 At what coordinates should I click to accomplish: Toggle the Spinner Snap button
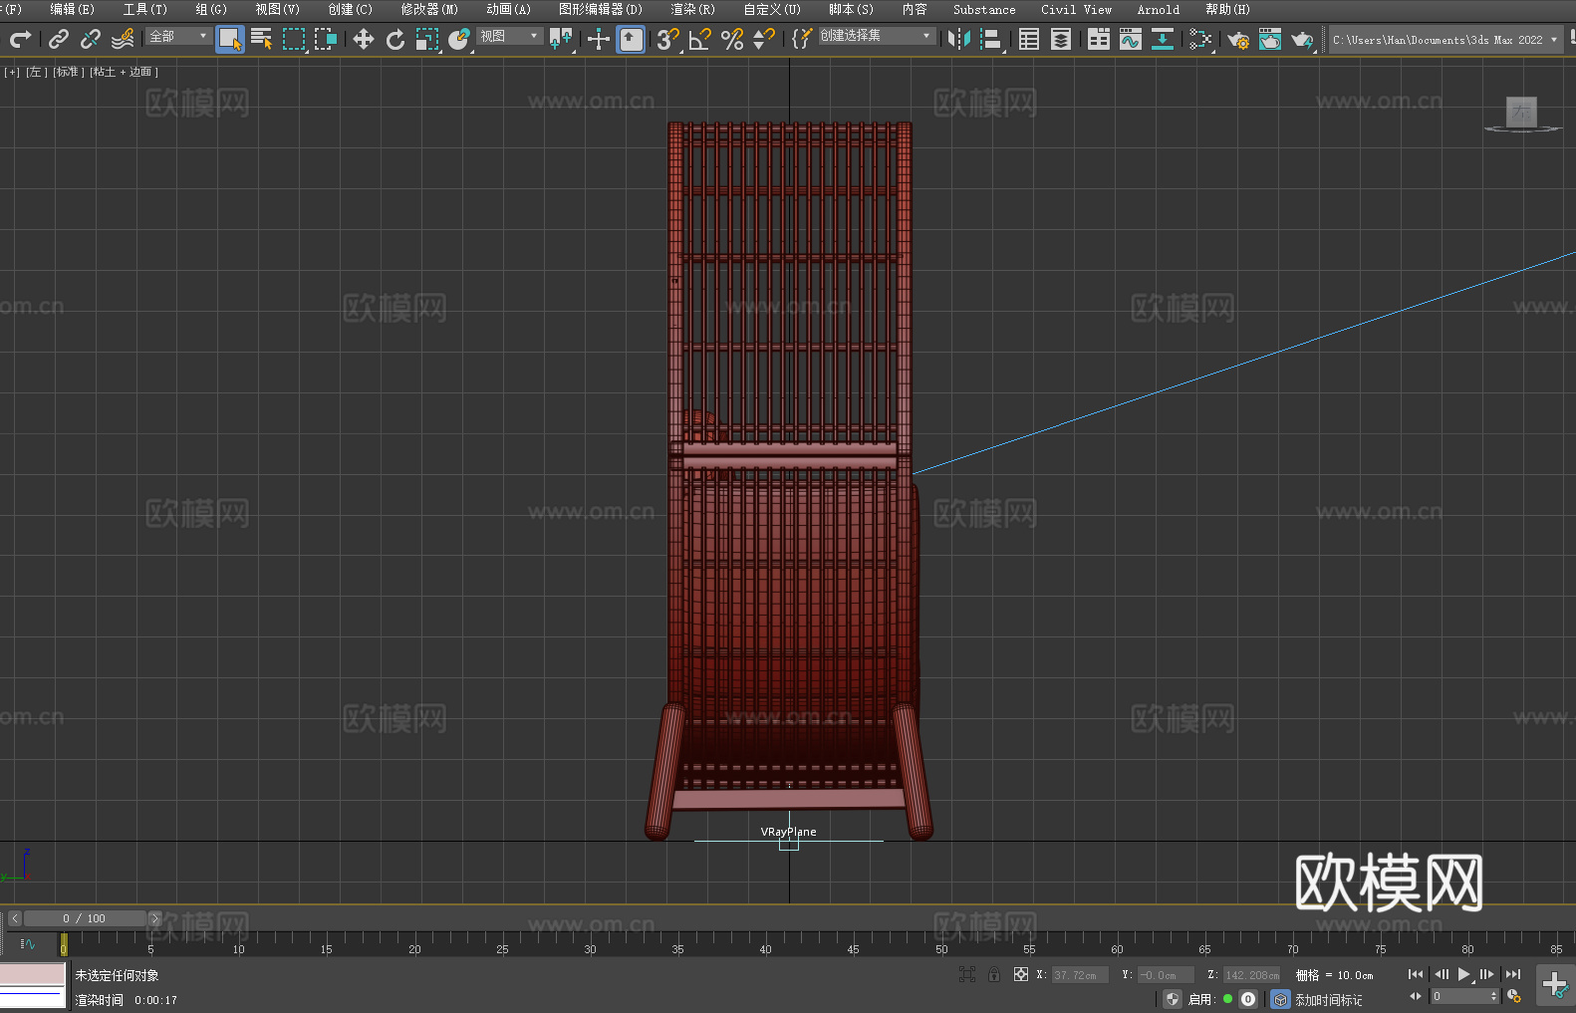[764, 39]
